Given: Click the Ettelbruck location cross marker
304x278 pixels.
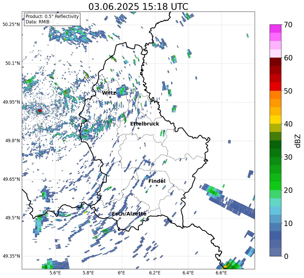Looking at the screenshot, I should [x=138, y=128].
